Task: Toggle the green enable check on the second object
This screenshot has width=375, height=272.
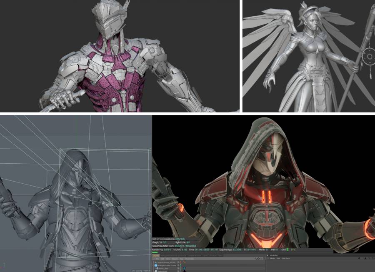Action: [180, 266]
